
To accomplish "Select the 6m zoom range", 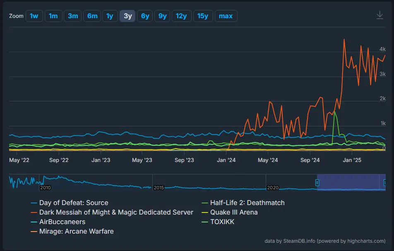I will point(91,16).
